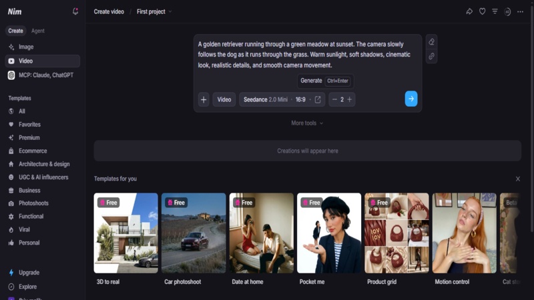Increase generation count with plus

pyautogui.click(x=349, y=99)
